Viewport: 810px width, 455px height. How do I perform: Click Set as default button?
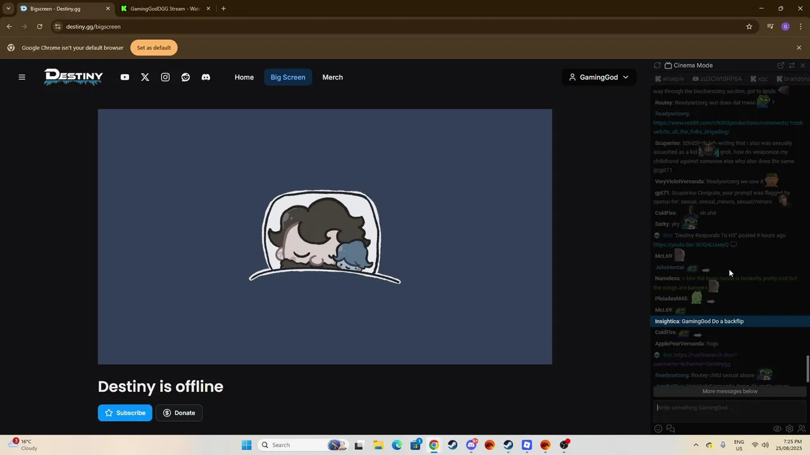pos(154,47)
